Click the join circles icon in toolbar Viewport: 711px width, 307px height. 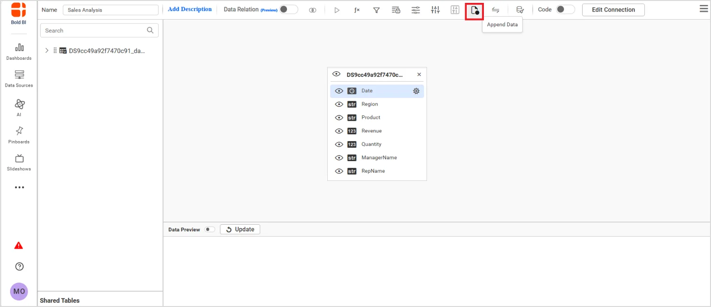point(312,10)
